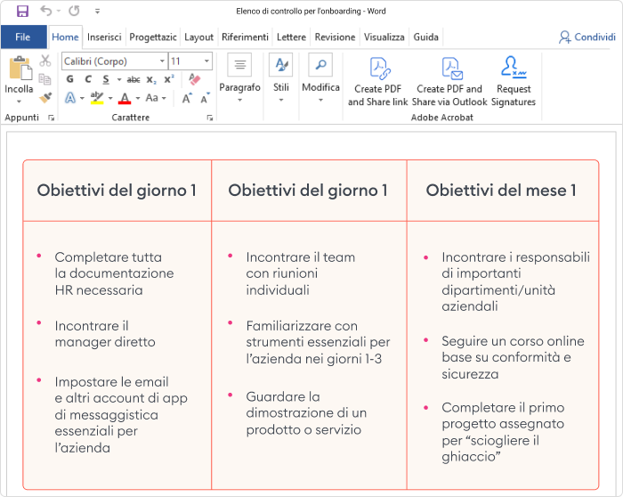Click the Copy icon
This screenshot has width=623, height=497.
click(44, 78)
